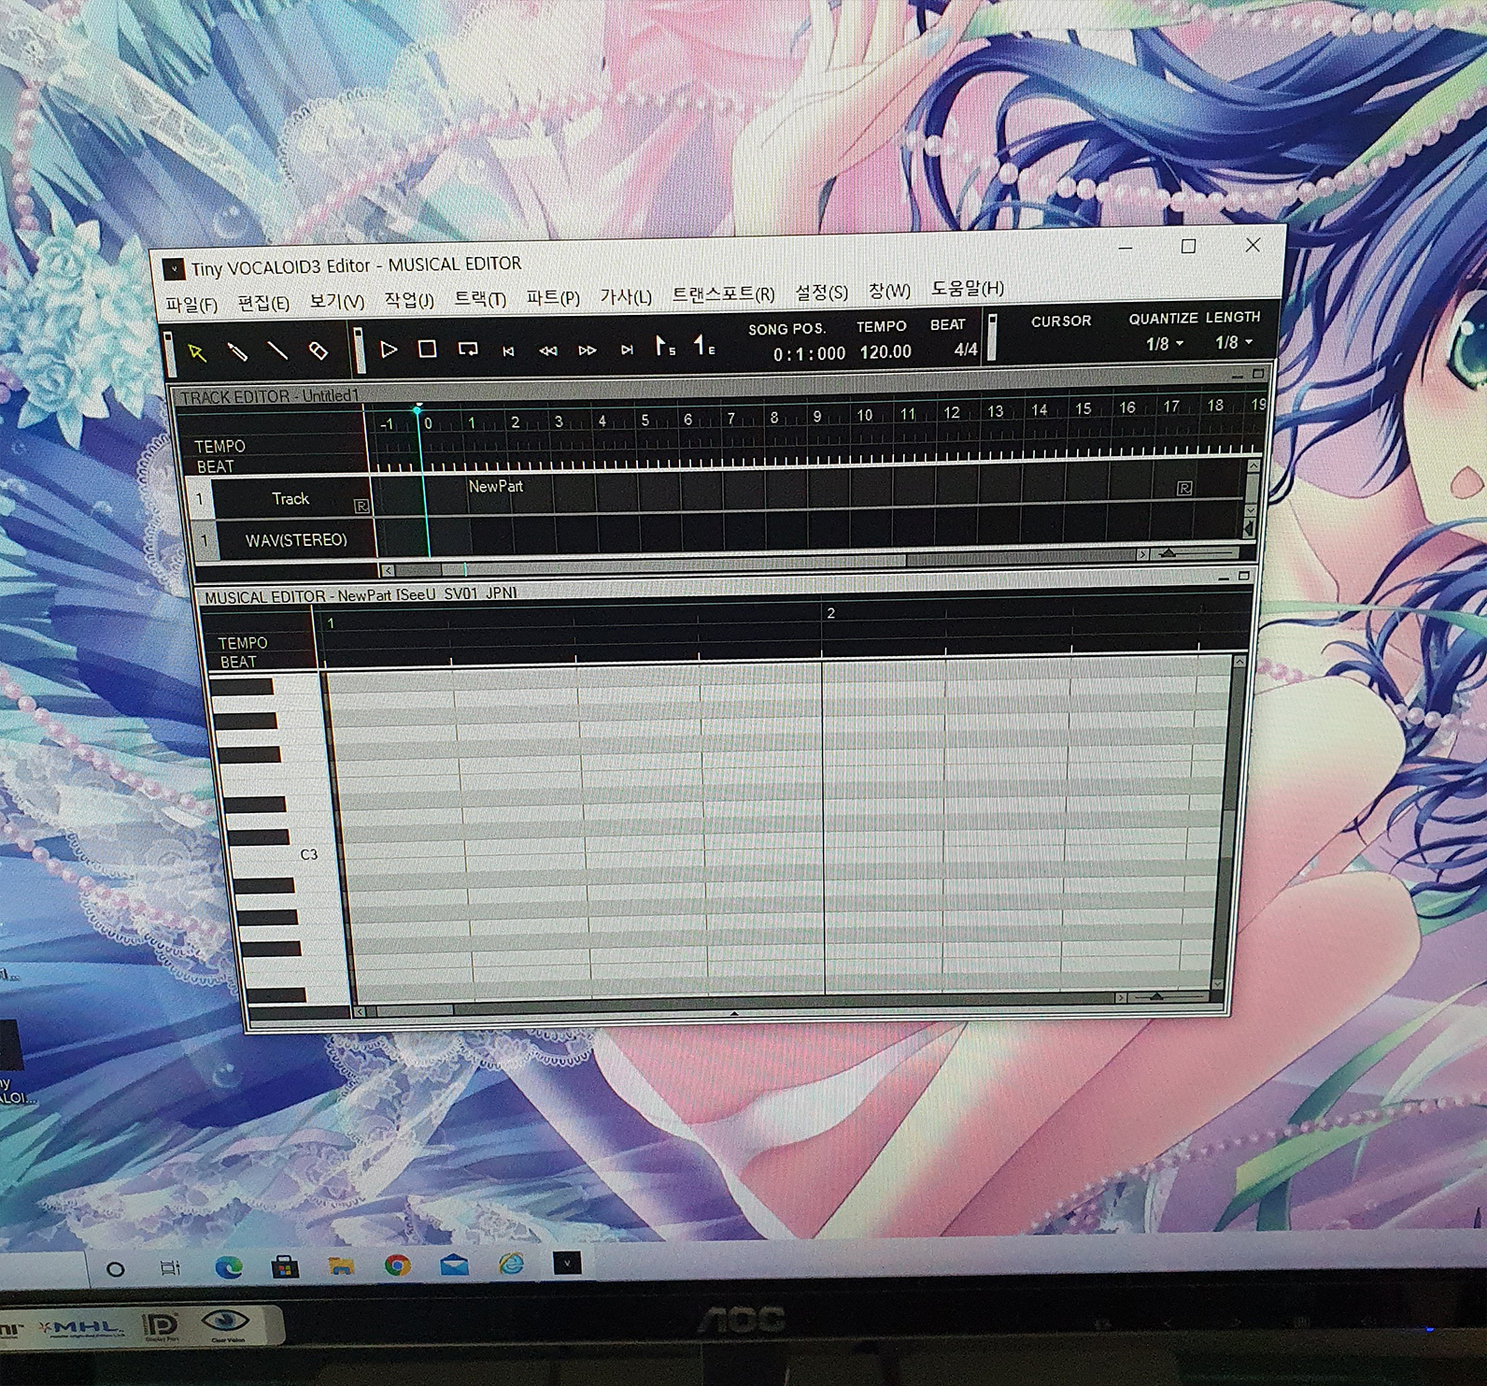Open Internet Explorer from taskbar
1487x1386 pixels.
point(511,1265)
